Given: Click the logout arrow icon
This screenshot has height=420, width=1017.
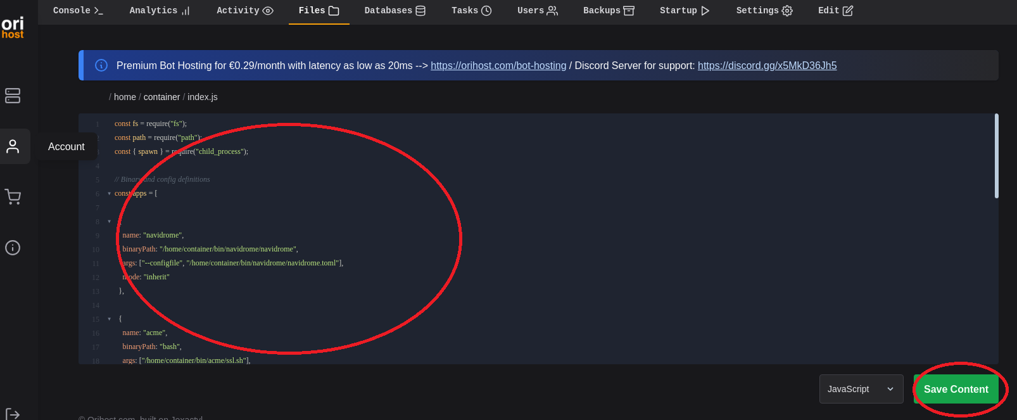Looking at the screenshot, I should pos(13,414).
